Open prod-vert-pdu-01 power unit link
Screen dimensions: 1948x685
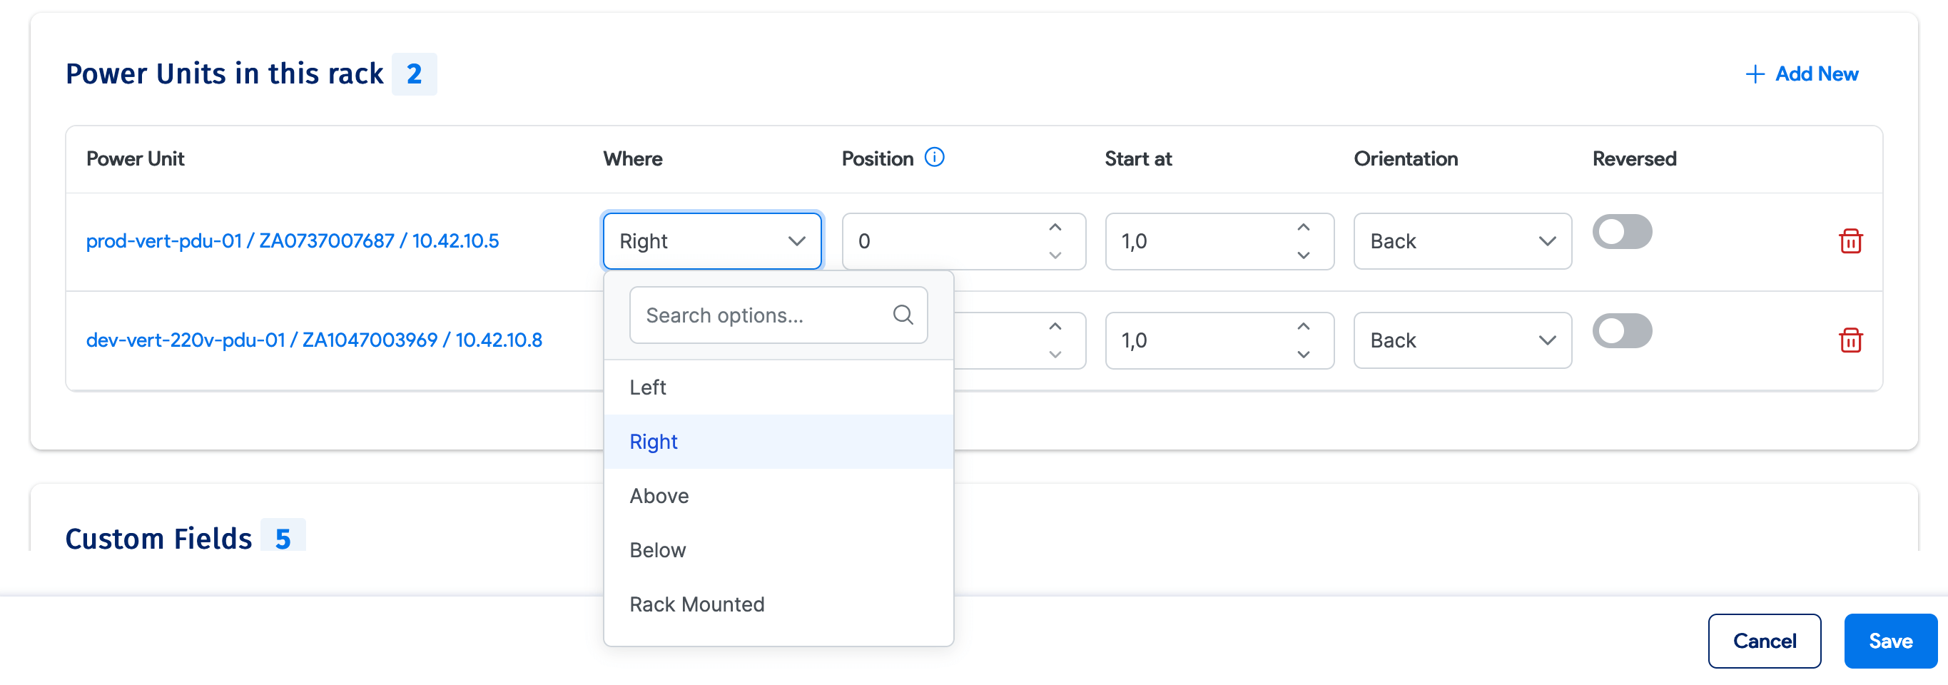tap(292, 241)
